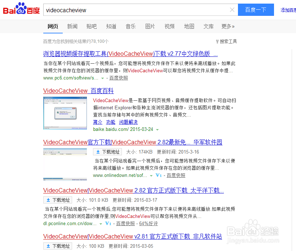The image size is (296, 251).
Task: Open the 问题解决 sublink
Action: [128, 122]
